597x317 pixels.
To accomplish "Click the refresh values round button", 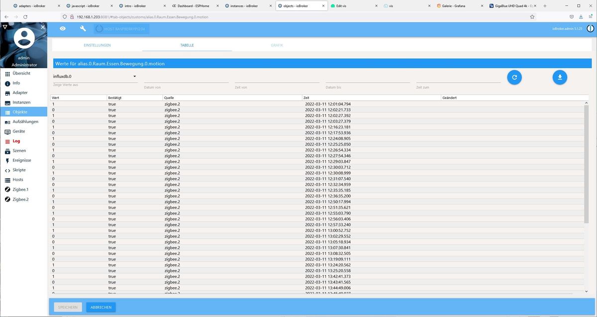I will [514, 77].
